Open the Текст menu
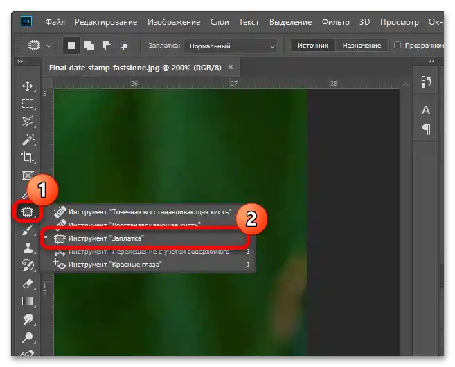The width and height of the screenshot is (455, 367). 249,22
